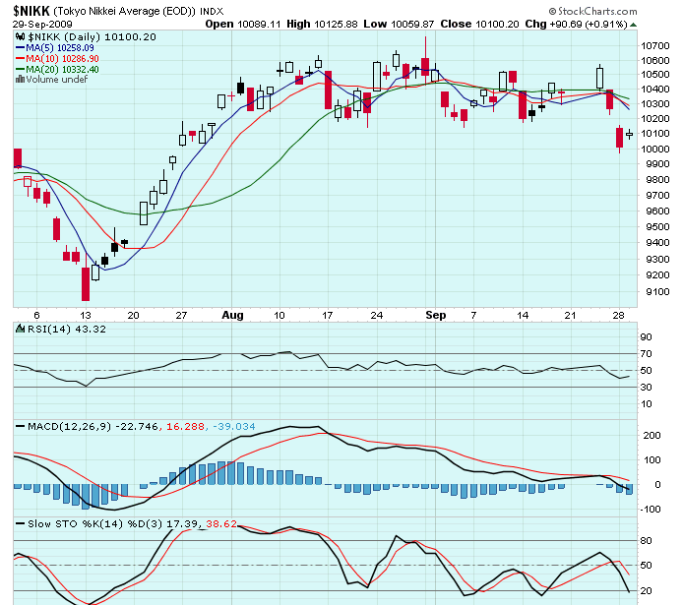Click the StockCharts.com copyright label
The width and height of the screenshot is (683, 605).
(x=592, y=12)
